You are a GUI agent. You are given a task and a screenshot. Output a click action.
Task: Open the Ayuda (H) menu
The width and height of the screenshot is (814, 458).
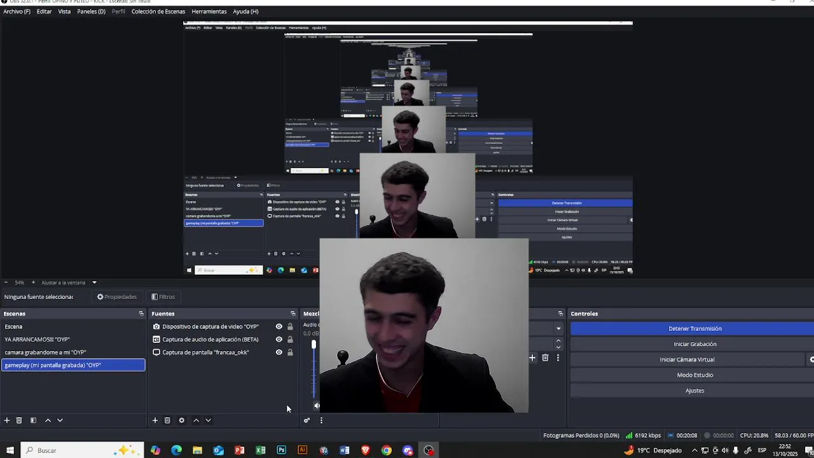coord(245,11)
